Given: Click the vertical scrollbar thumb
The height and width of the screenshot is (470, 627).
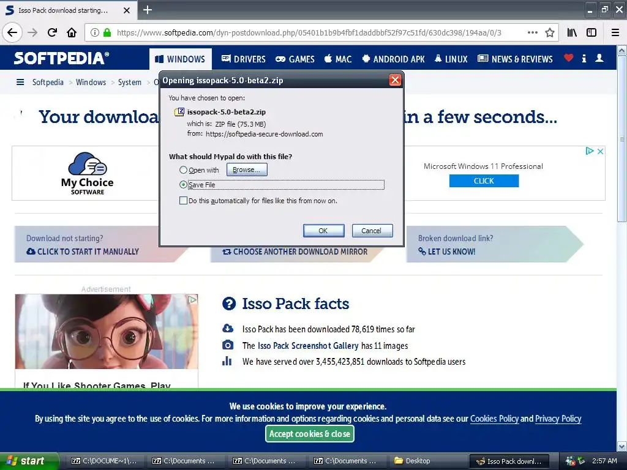Looking at the screenshot, I should (622, 139).
